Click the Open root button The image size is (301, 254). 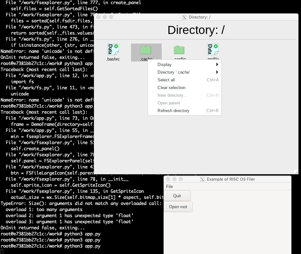click(178, 207)
